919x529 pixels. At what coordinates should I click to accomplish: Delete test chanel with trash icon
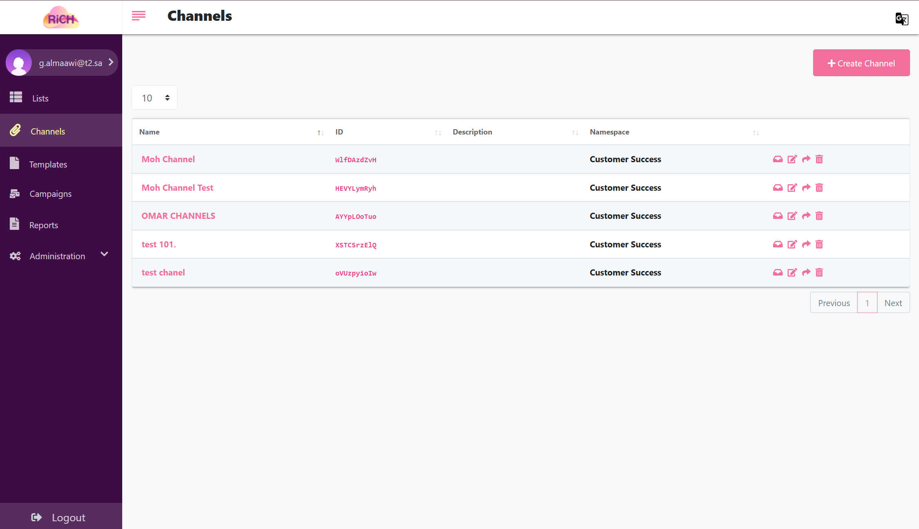click(x=819, y=273)
